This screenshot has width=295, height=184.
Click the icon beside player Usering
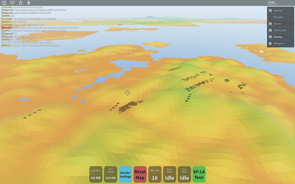tap(270, 37)
